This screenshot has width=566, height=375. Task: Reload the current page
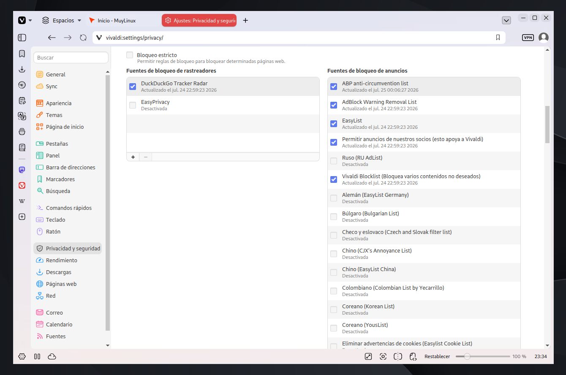83,38
